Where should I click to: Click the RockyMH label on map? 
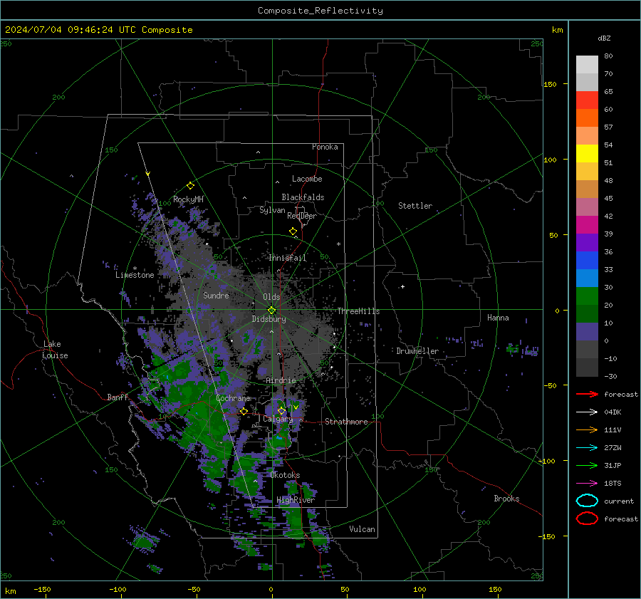coord(188,199)
